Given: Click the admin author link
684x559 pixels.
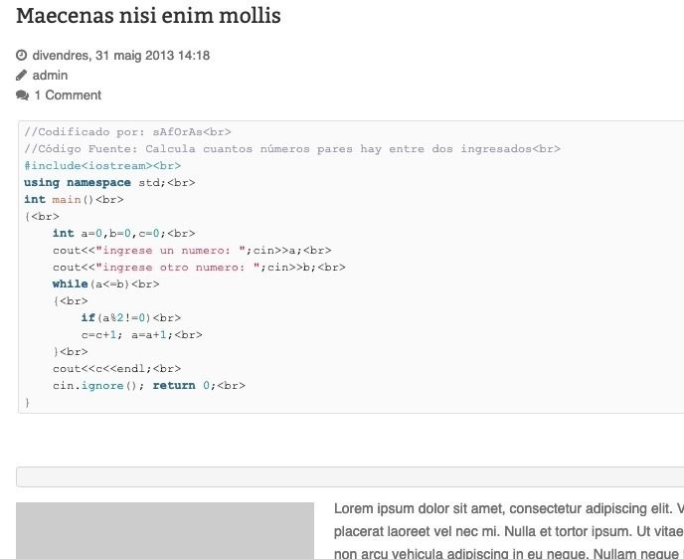Looking at the screenshot, I should (x=50, y=75).
